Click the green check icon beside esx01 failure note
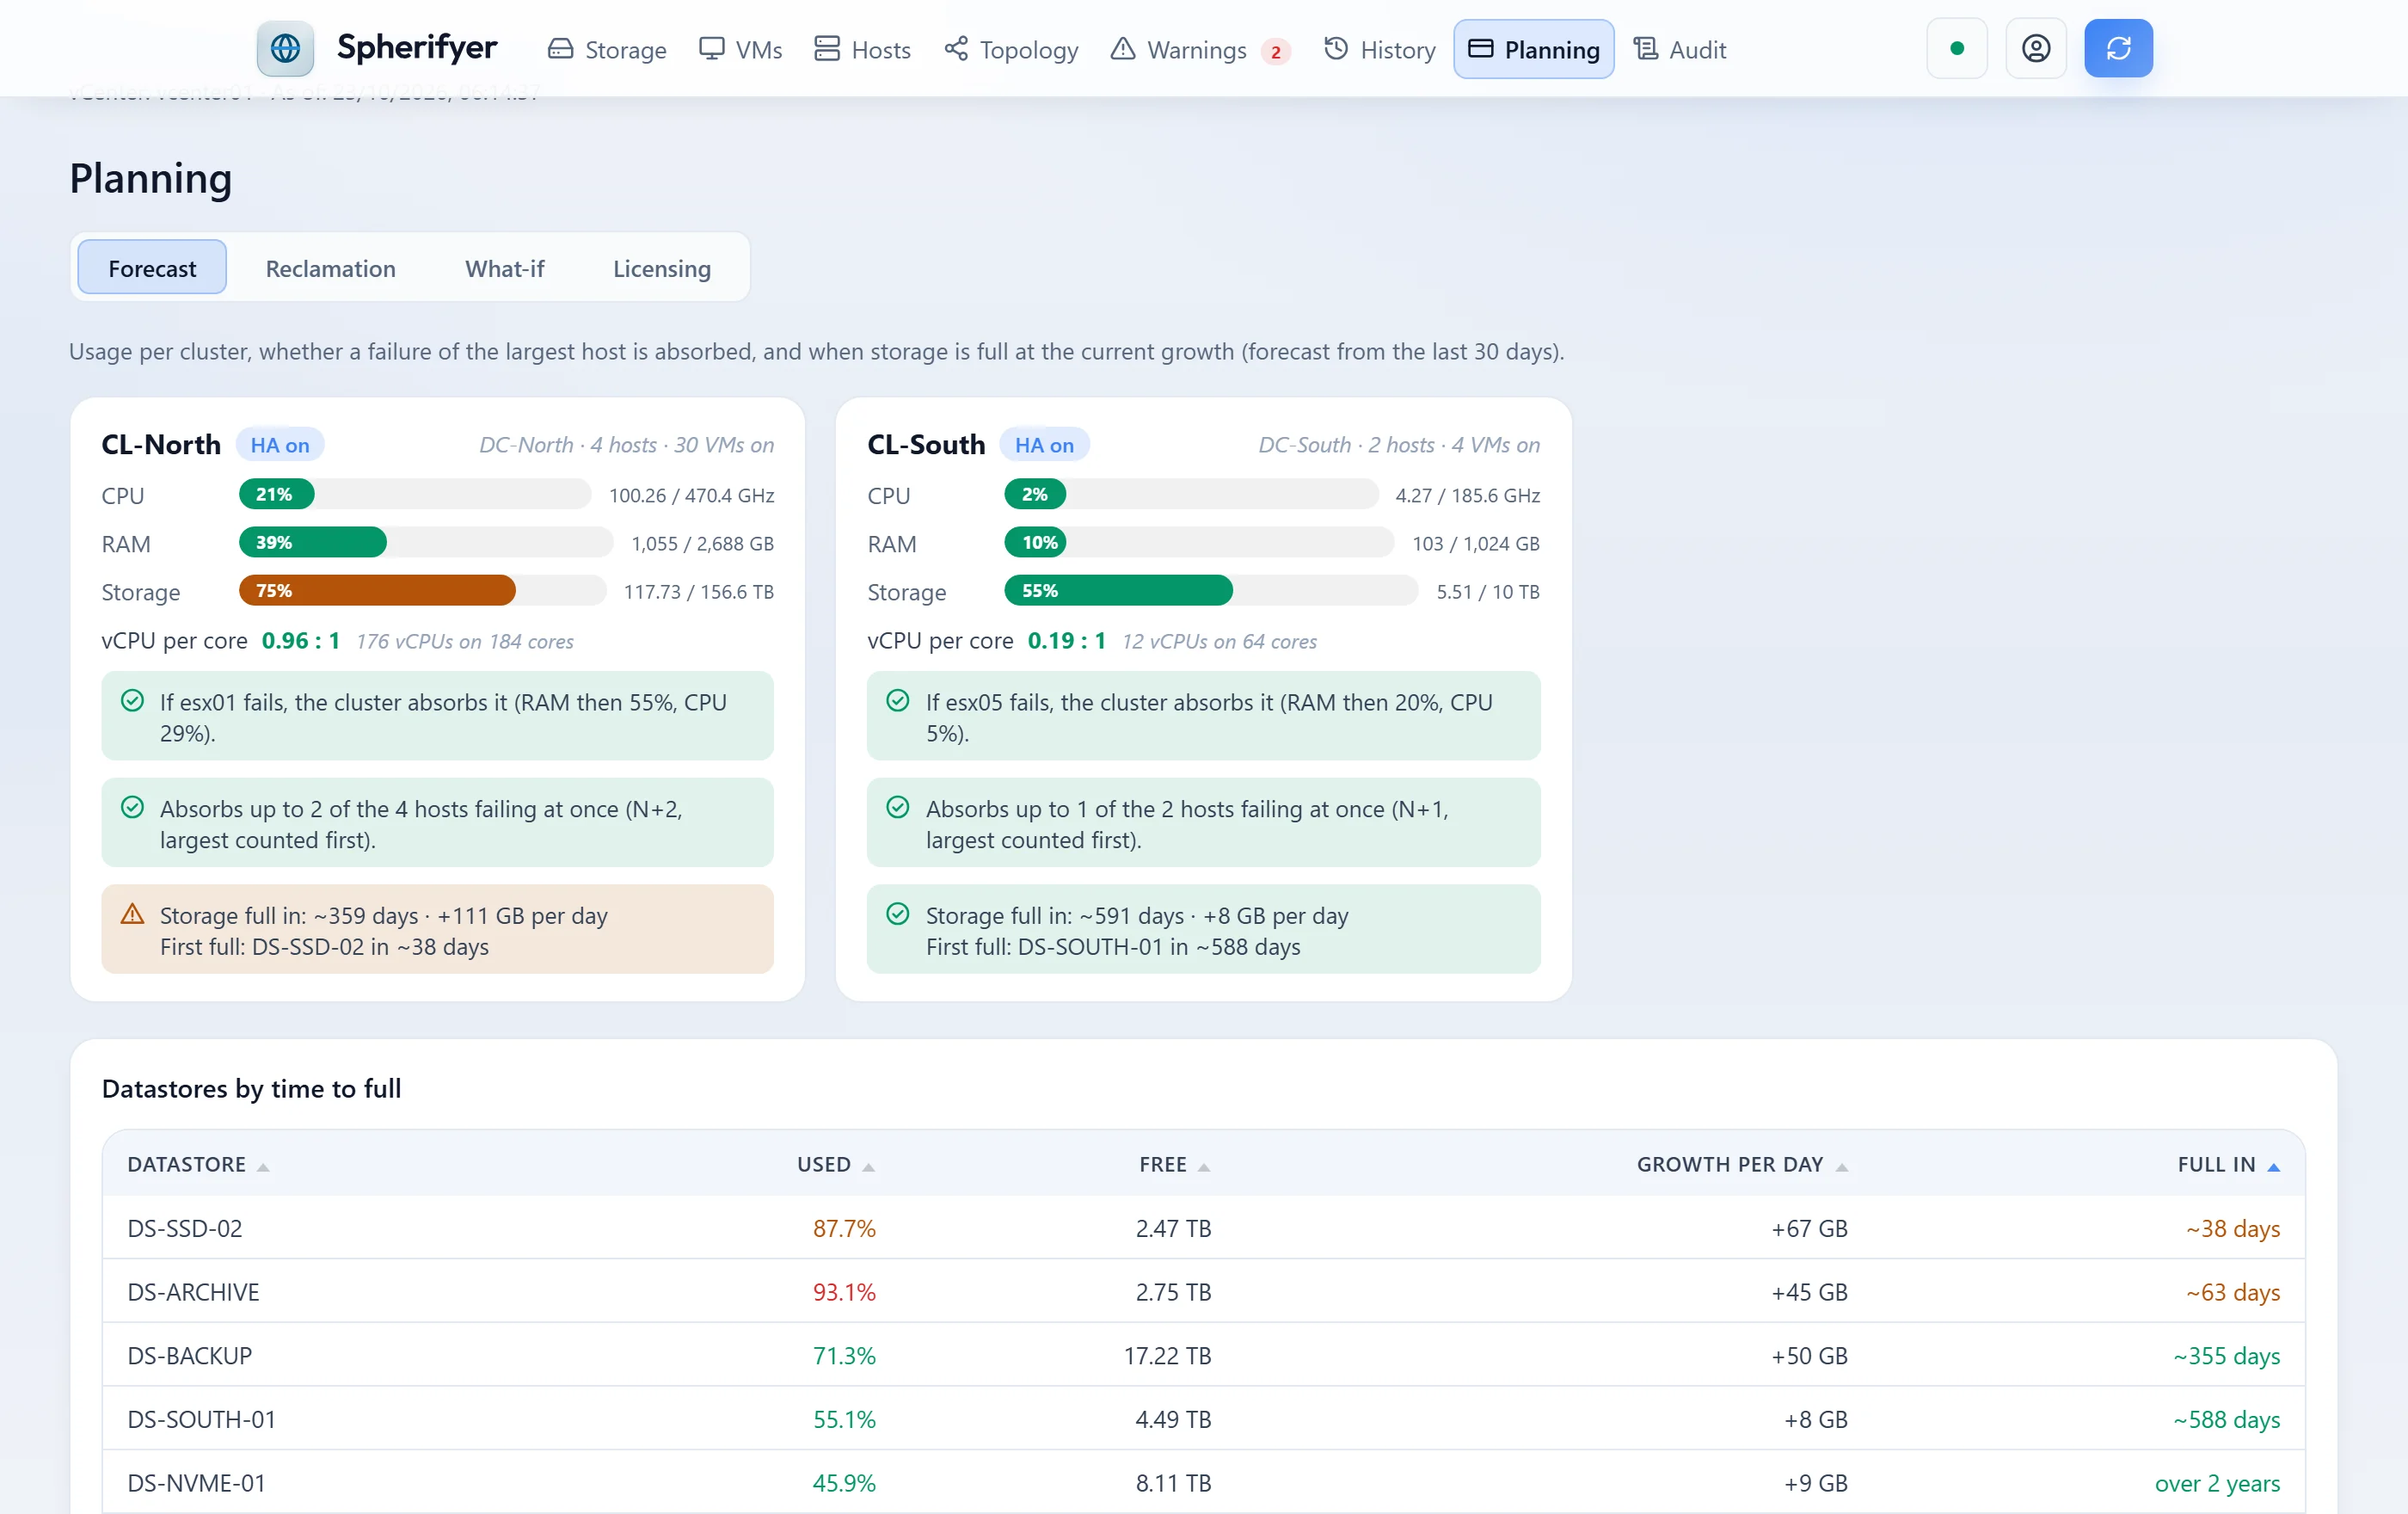2408x1514 pixels. (x=132, y=701)
